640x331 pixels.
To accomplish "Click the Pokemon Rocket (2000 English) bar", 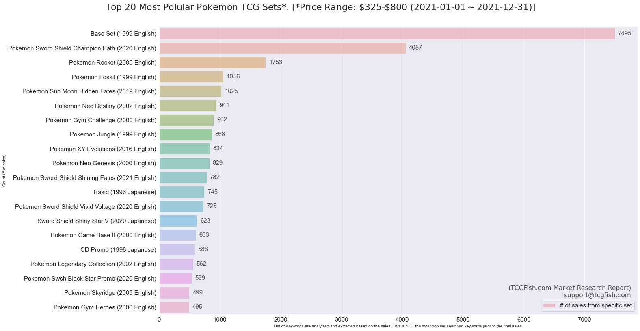I will (212, 63).
